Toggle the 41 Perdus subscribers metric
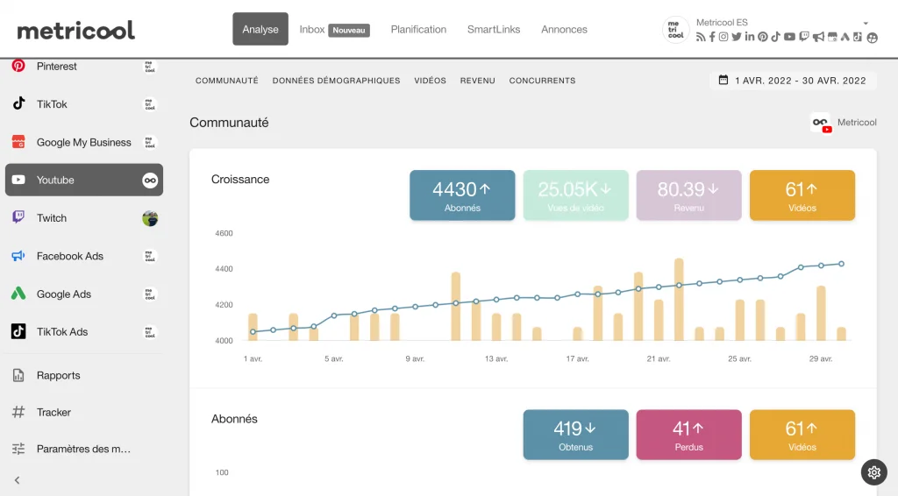This screenshot has width=898, height=496. 689,434
